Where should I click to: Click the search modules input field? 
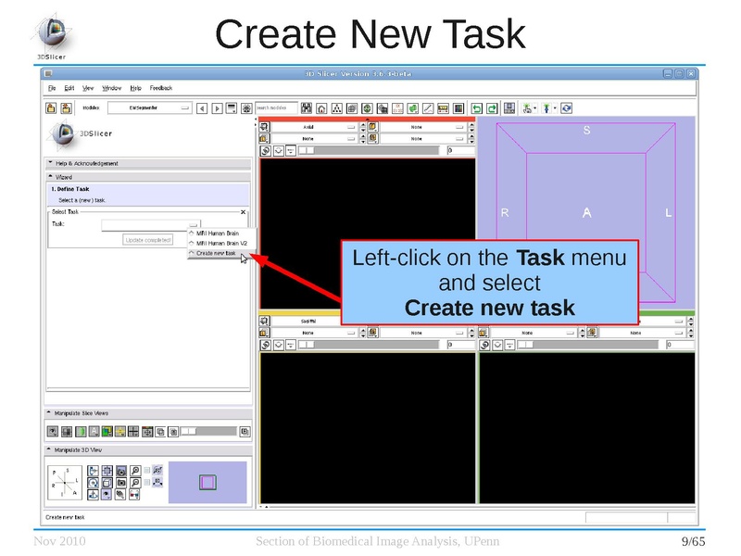pyautogui.click(x=276, y=107)
